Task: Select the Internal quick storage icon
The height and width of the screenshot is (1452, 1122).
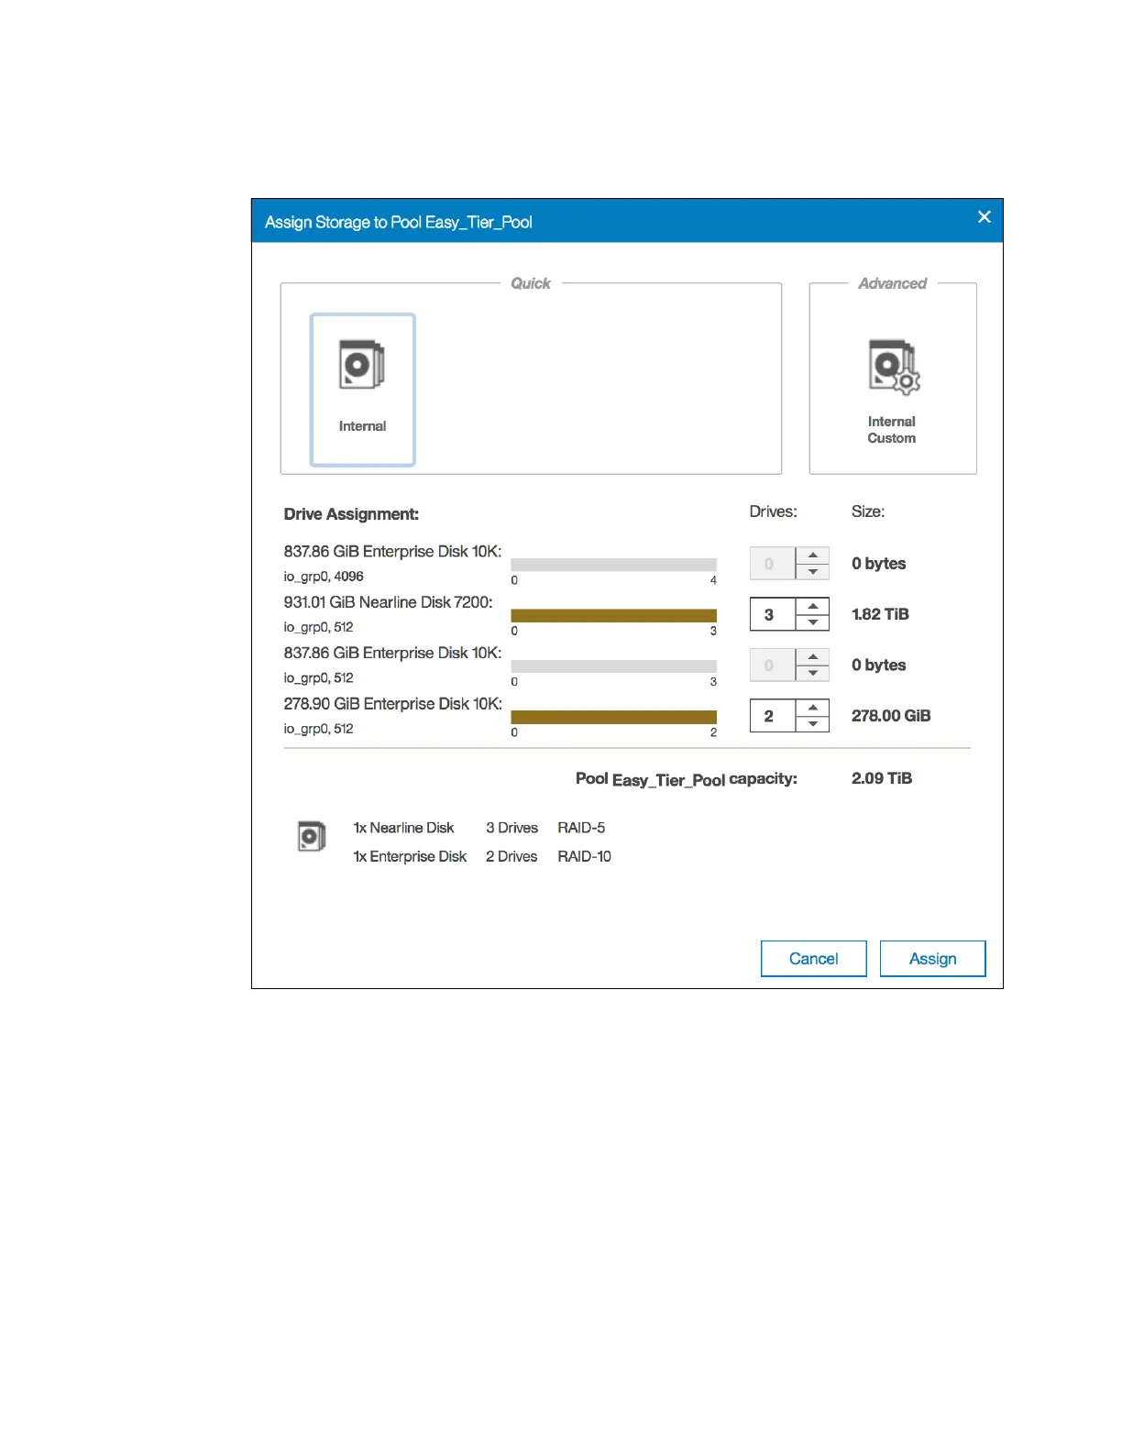Action: click(x=362, y=390)
